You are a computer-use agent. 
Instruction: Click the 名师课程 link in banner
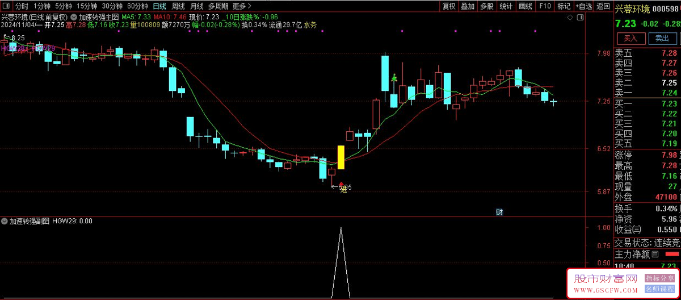tap(660, 289)
